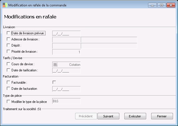The height and width of the screenshot is (126, 178).
Task: Toggle the Facturable value checkbox
Action: click(x=54, y=82)
